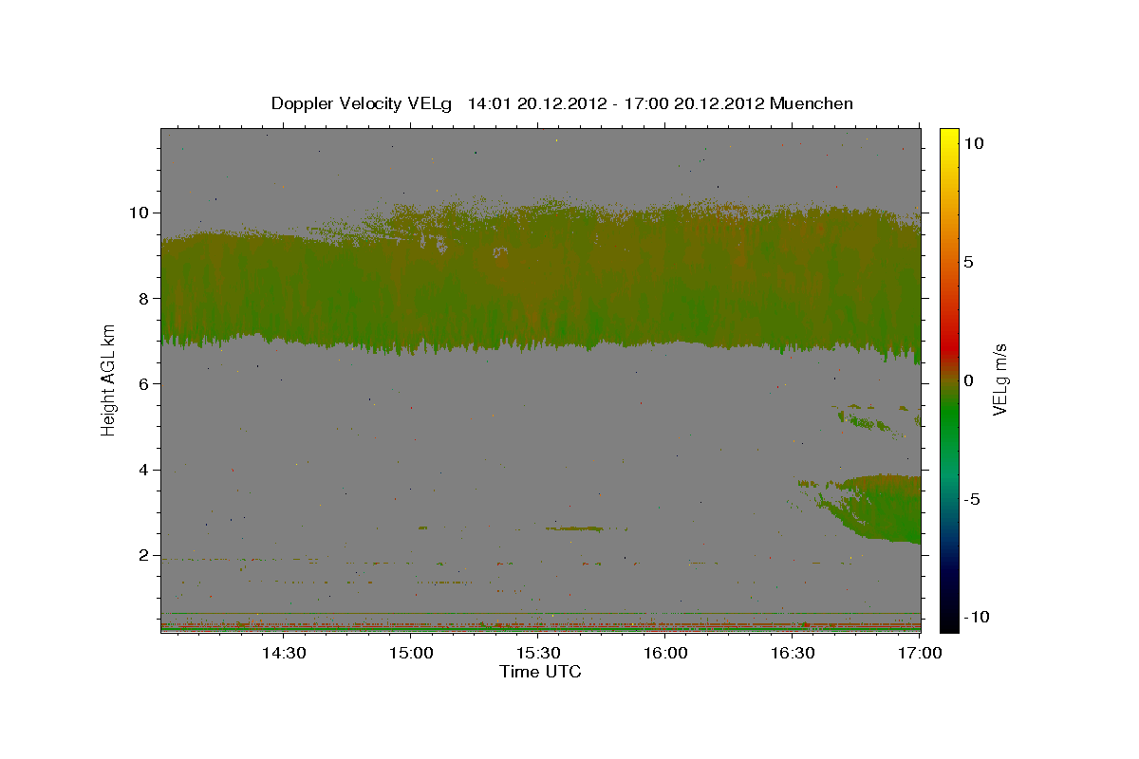Click the colorbar label '10' at top
Viewport: 1139px width, 759px height.
[x=973, y=142]
